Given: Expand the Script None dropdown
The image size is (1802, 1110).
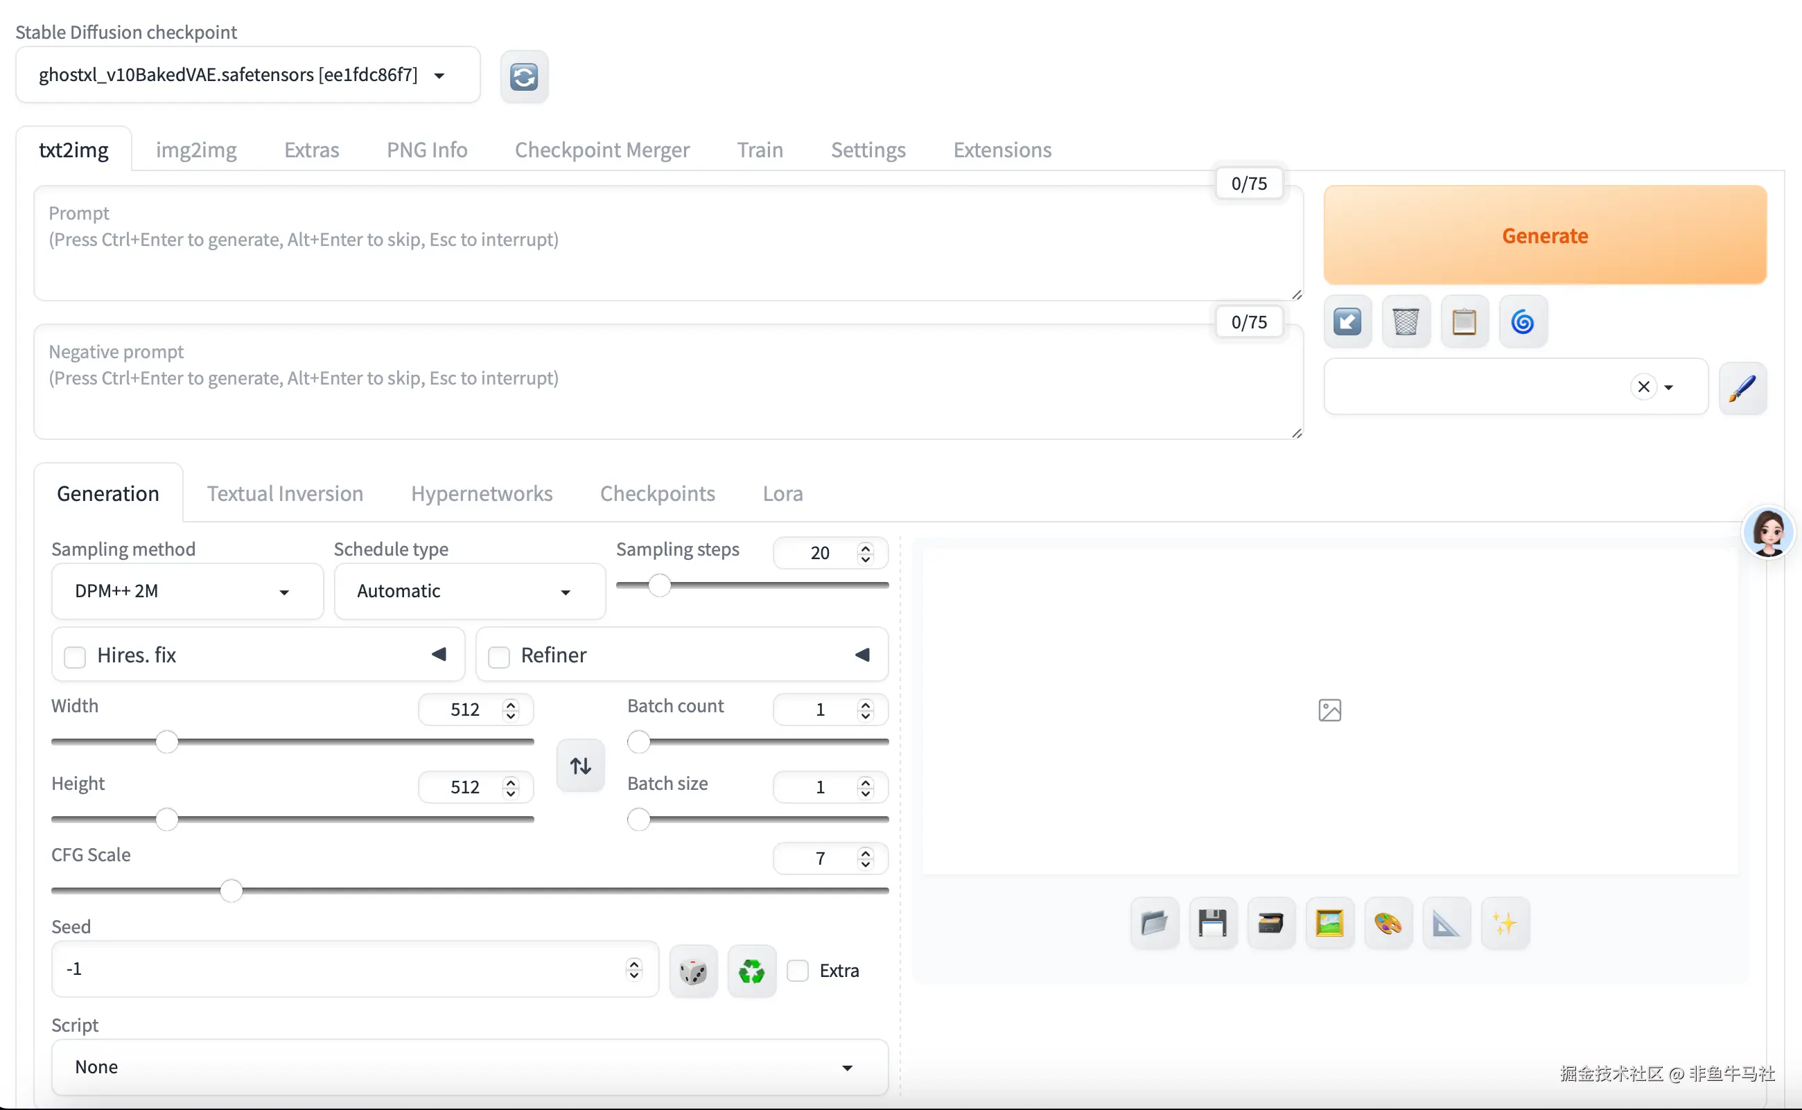Looking at the screenshot, I should click(469, 1066).
